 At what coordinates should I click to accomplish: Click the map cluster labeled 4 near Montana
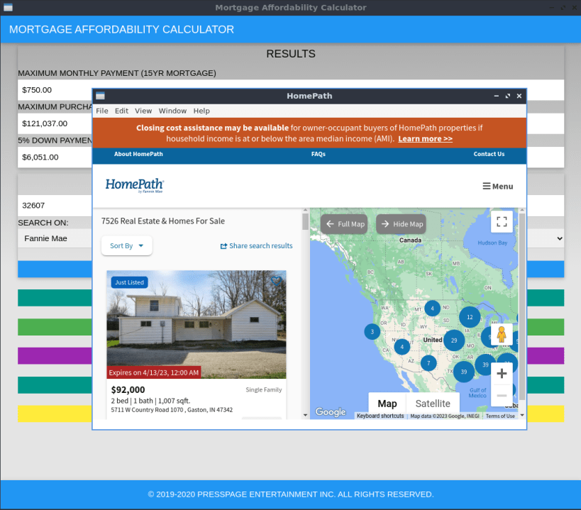pos(432,308)
